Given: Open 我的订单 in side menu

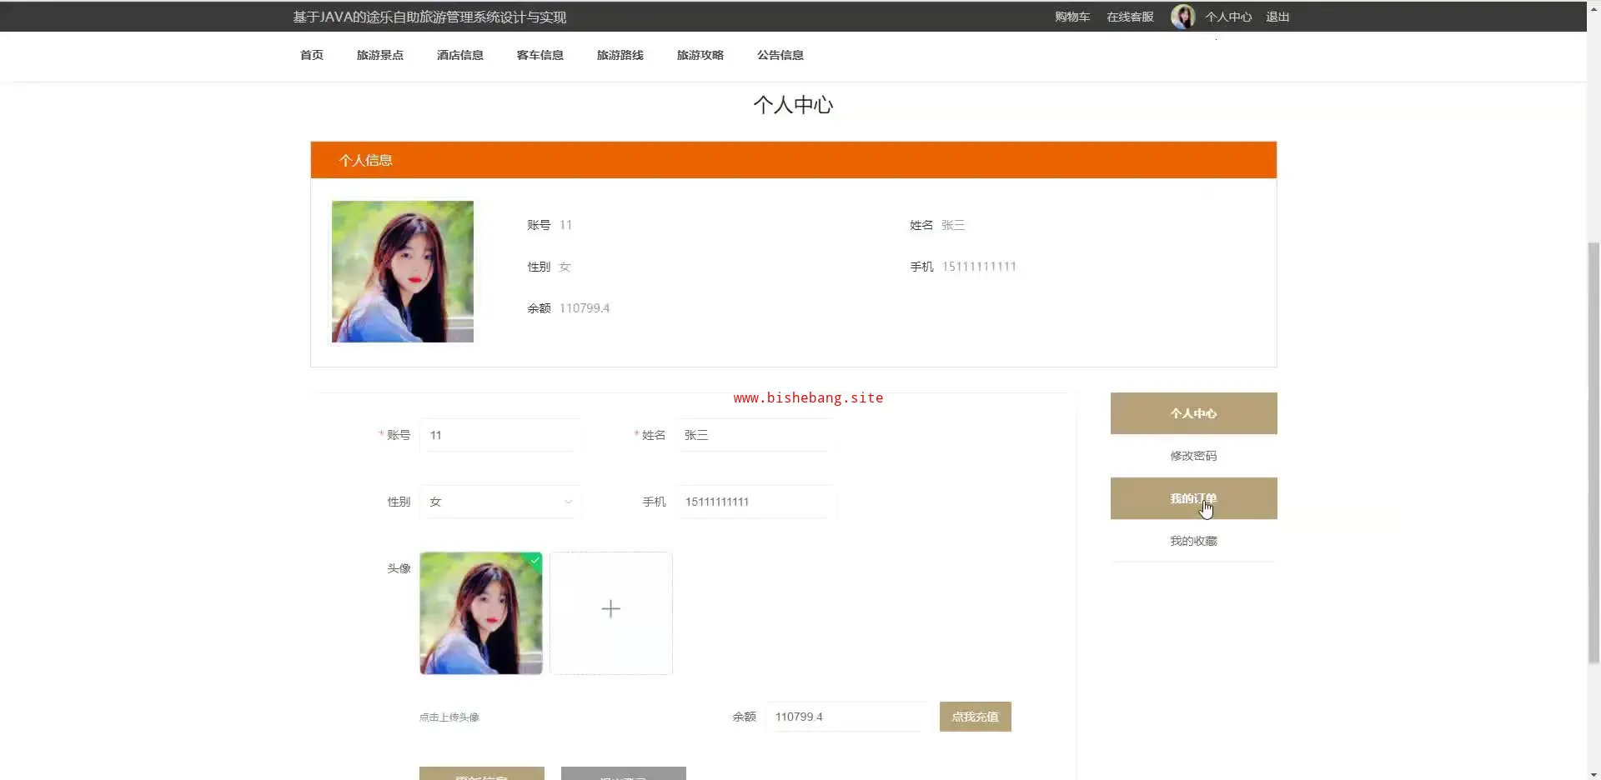Looking at the screenshot, I should tap(1193, 498).
